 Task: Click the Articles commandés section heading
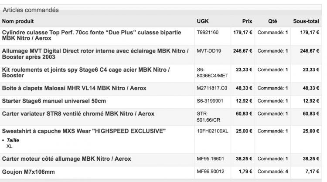tap(31, 10)
